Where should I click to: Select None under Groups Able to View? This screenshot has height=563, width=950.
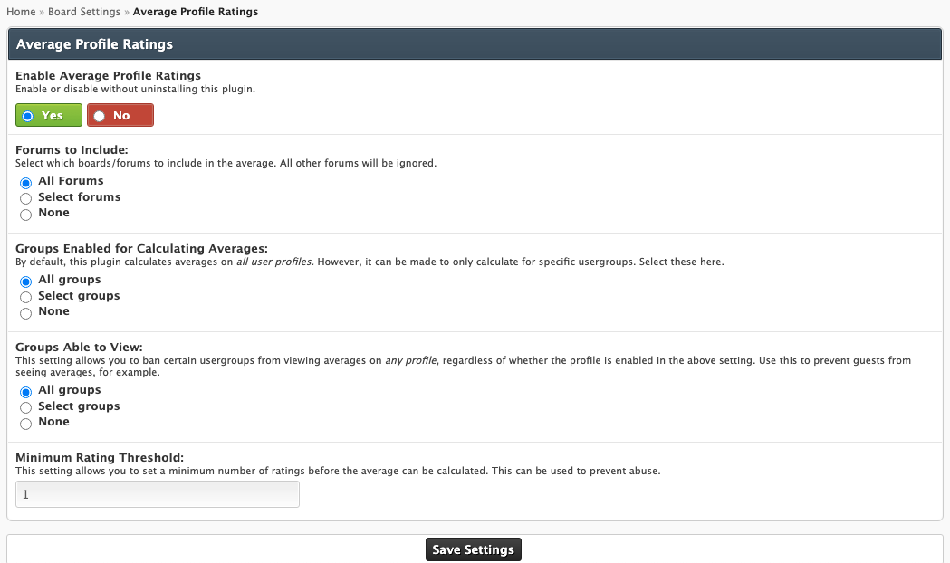[26, 424]
